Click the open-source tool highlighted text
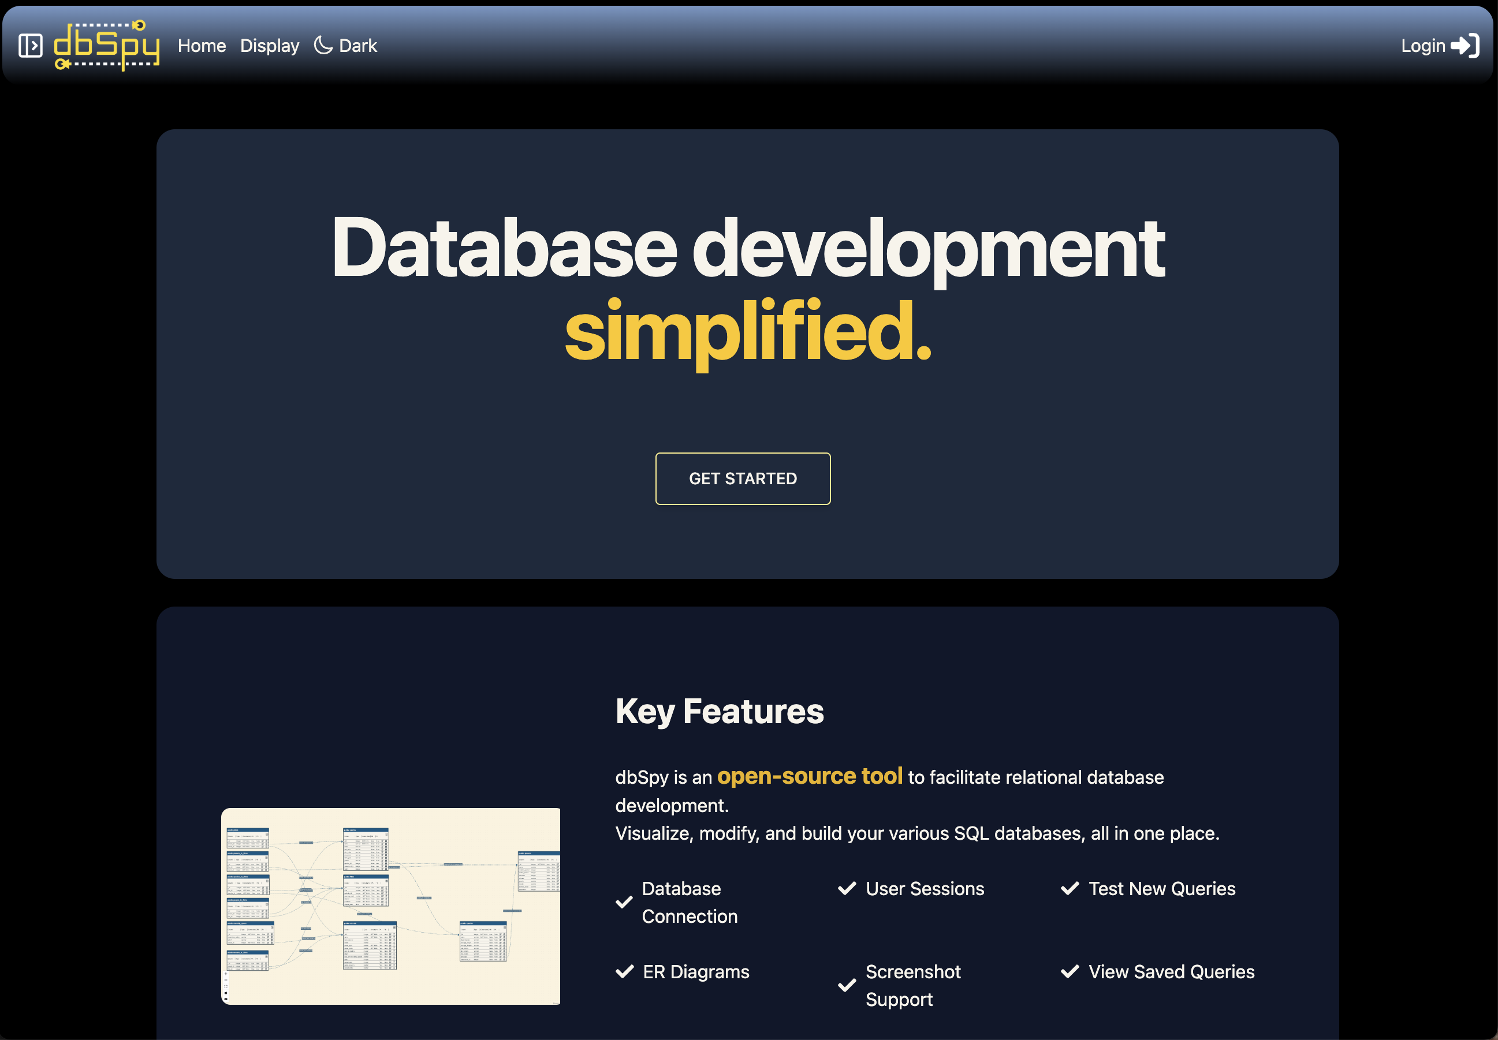This screenshot has width=1498, height=1040. pyautogui.click(x=810, y=776)
